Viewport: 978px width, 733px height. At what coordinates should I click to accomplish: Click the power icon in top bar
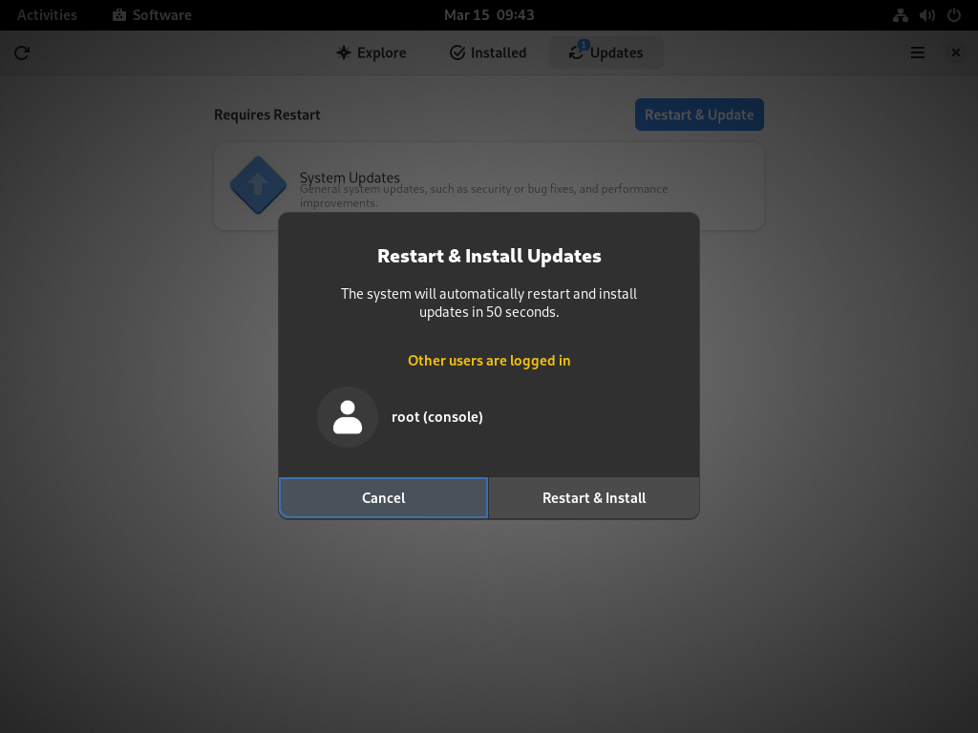point(954,15)
